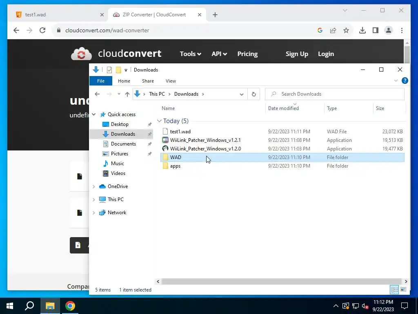
Task: Open cloudconvert API dropdown
Action: [x=219, y=54]
